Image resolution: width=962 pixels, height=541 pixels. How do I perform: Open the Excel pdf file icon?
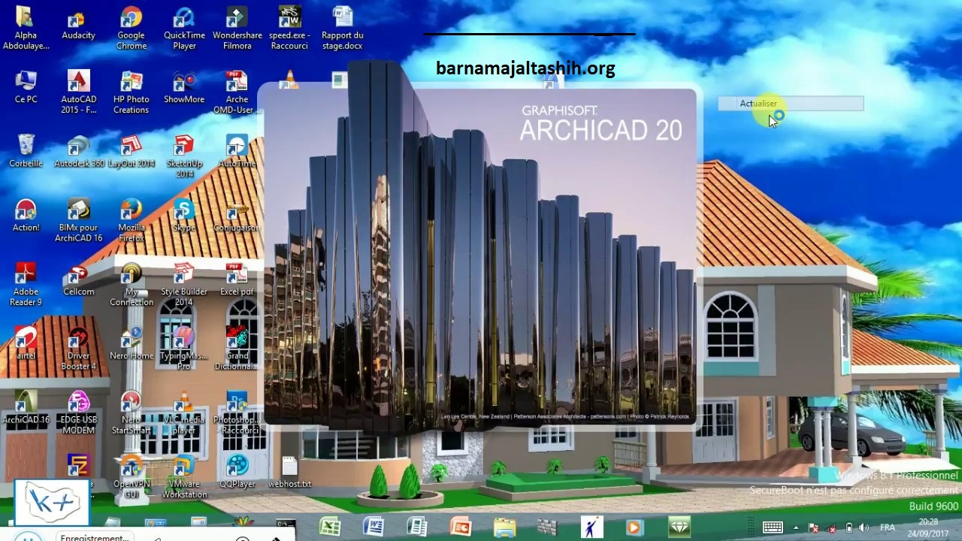pyautogui.click(x=237, y=279)
